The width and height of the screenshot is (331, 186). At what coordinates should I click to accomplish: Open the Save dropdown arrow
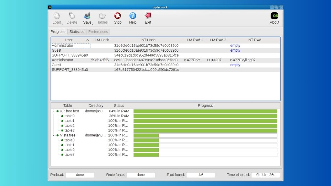click(x=93, y=23)
